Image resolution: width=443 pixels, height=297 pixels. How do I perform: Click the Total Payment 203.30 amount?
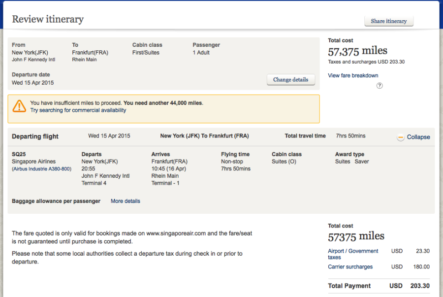pos(419,286)
